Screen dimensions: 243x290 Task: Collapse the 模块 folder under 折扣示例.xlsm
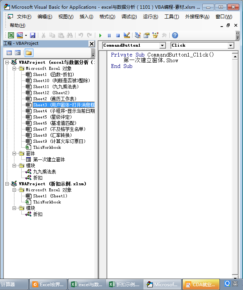14,208
